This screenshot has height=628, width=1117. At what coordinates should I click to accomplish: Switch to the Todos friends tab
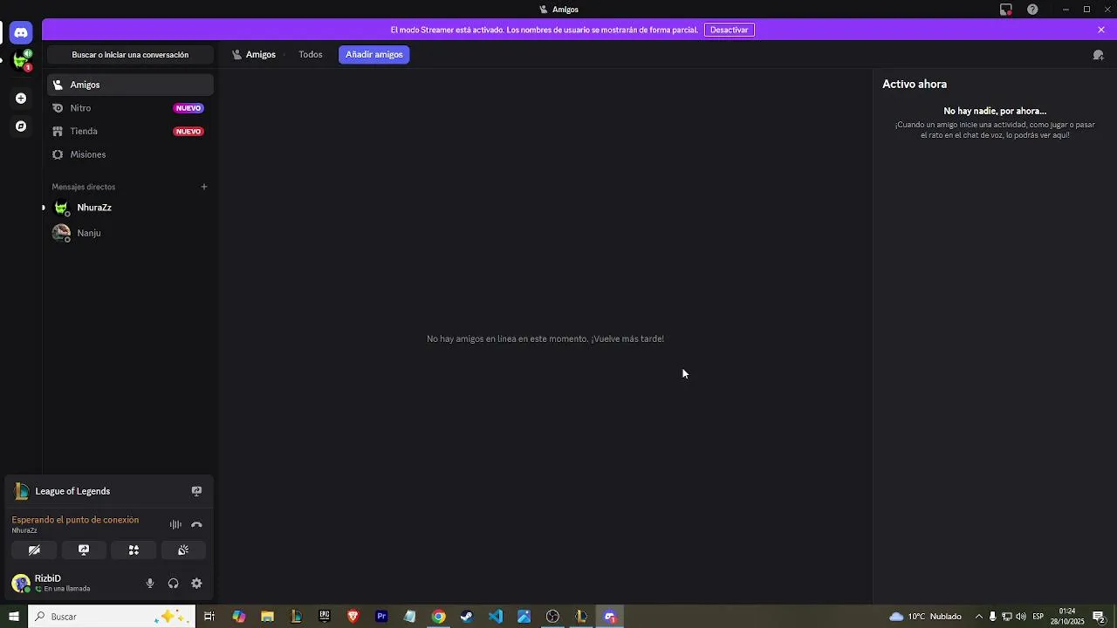[x=310, y=54]
